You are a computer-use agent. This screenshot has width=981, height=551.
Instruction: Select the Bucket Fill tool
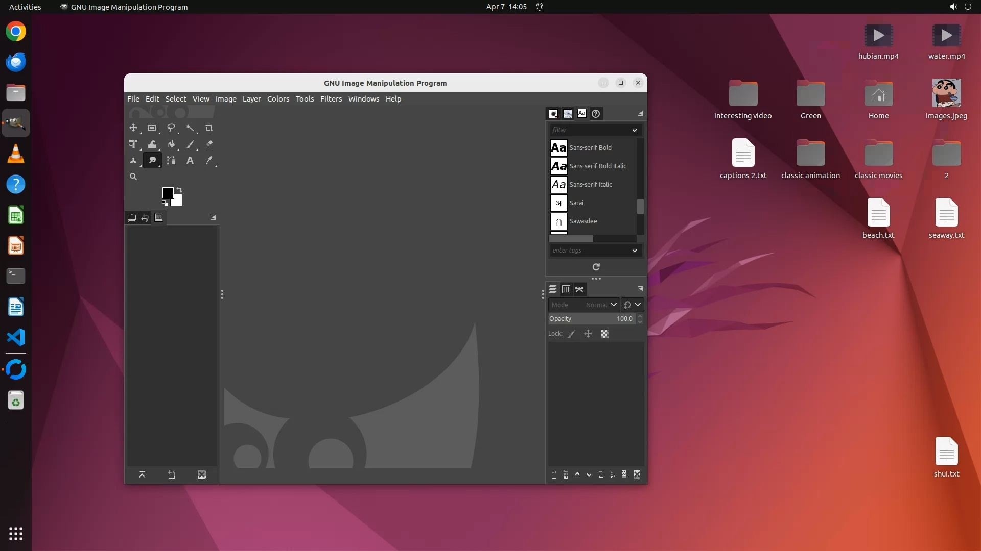click(x=171, y=144)
